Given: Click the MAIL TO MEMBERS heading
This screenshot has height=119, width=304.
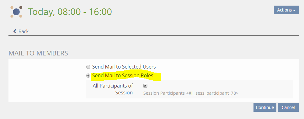Looking at the screenshot, I should click(38, 53).
